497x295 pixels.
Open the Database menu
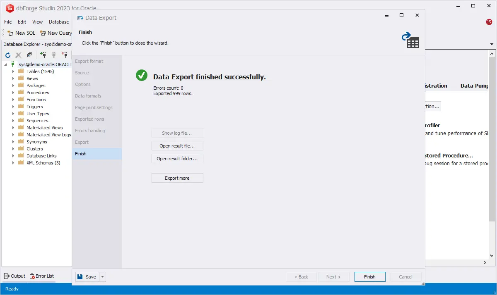pyautogui.click(x=59, y=22)
